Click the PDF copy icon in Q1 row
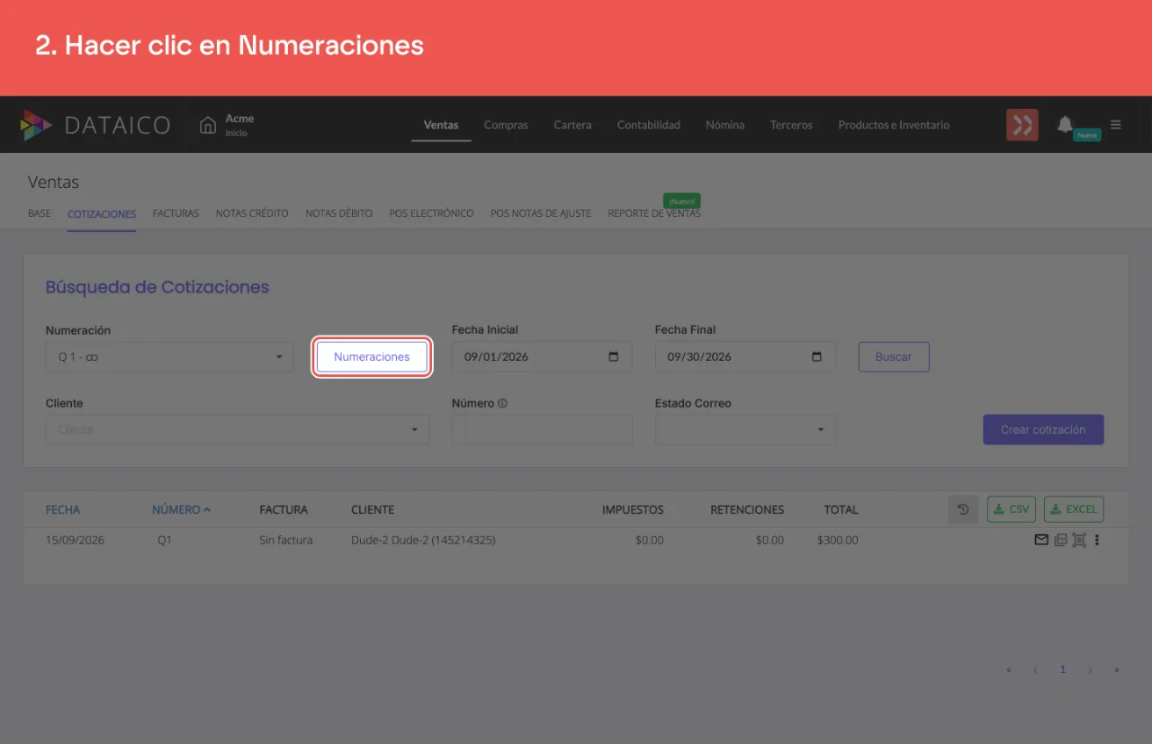Viewport: 1152px width, 744px height. pos(1060,541)
